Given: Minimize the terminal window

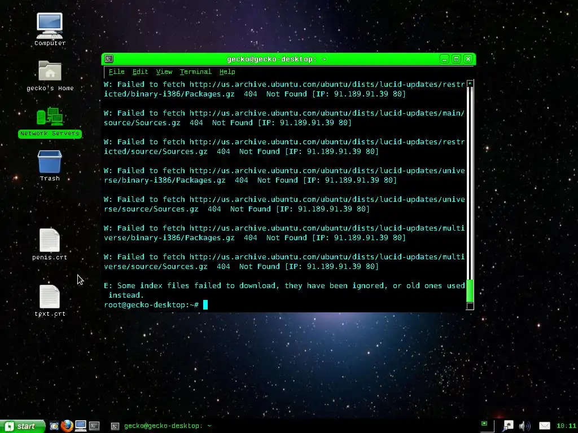Looking at the screenshot, I should pyautogui.click(x=445, y=59).
